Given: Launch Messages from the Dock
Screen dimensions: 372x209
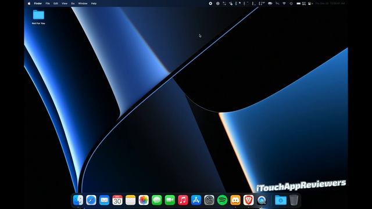Looking at the screenshot, I should (156, 200).
